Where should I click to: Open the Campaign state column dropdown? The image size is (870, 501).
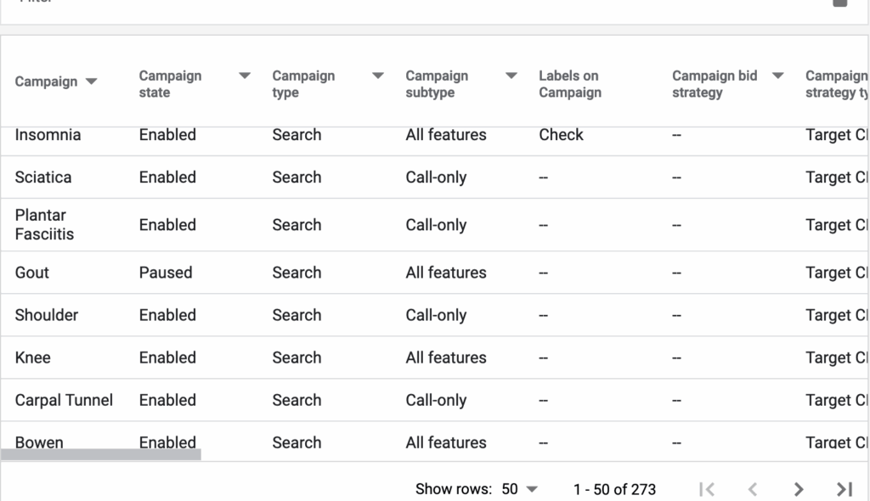click(244, 76)
